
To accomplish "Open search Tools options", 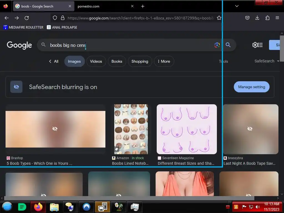I will point(224,61).
